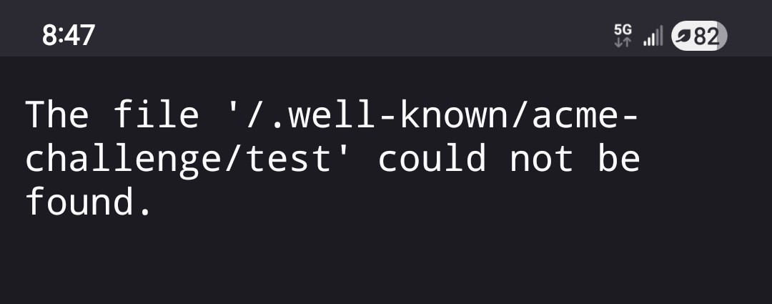Tap the battery pill indicator
The image size is (772, 304).
699,36
